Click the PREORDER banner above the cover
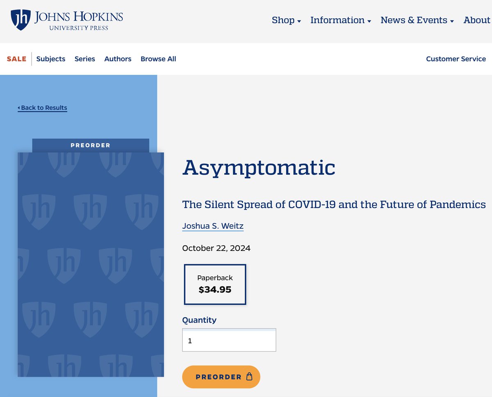 click(91, 145)
